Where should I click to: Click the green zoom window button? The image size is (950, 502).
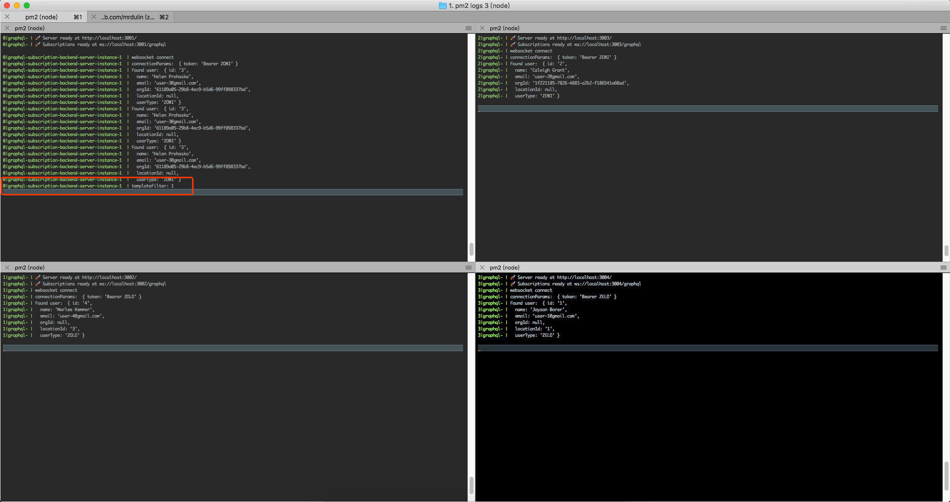(x=27, y=5)
